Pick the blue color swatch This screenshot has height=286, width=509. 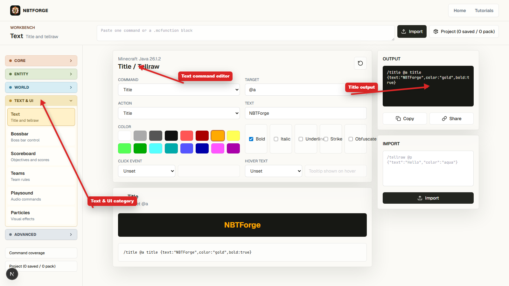tap(187, 148)
